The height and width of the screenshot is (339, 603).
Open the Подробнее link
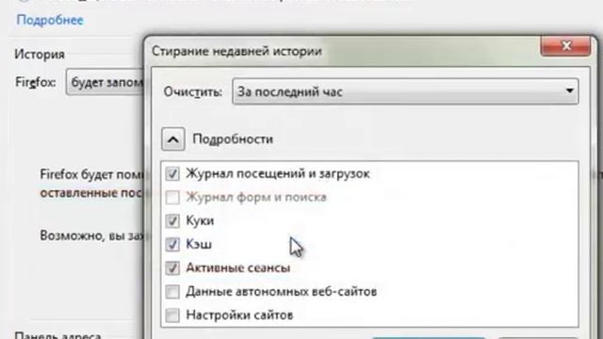tap(50, 20)
